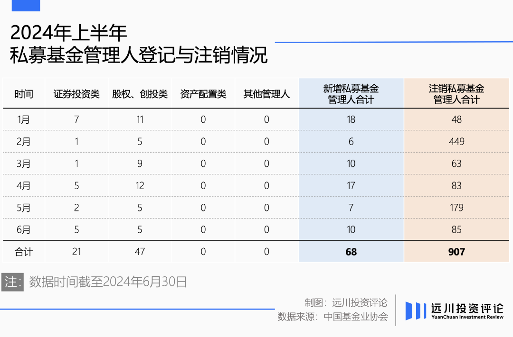Select the "股权、创投类" column header
The height and width of the screenshot is (337, 513).
tap(140, 94)
